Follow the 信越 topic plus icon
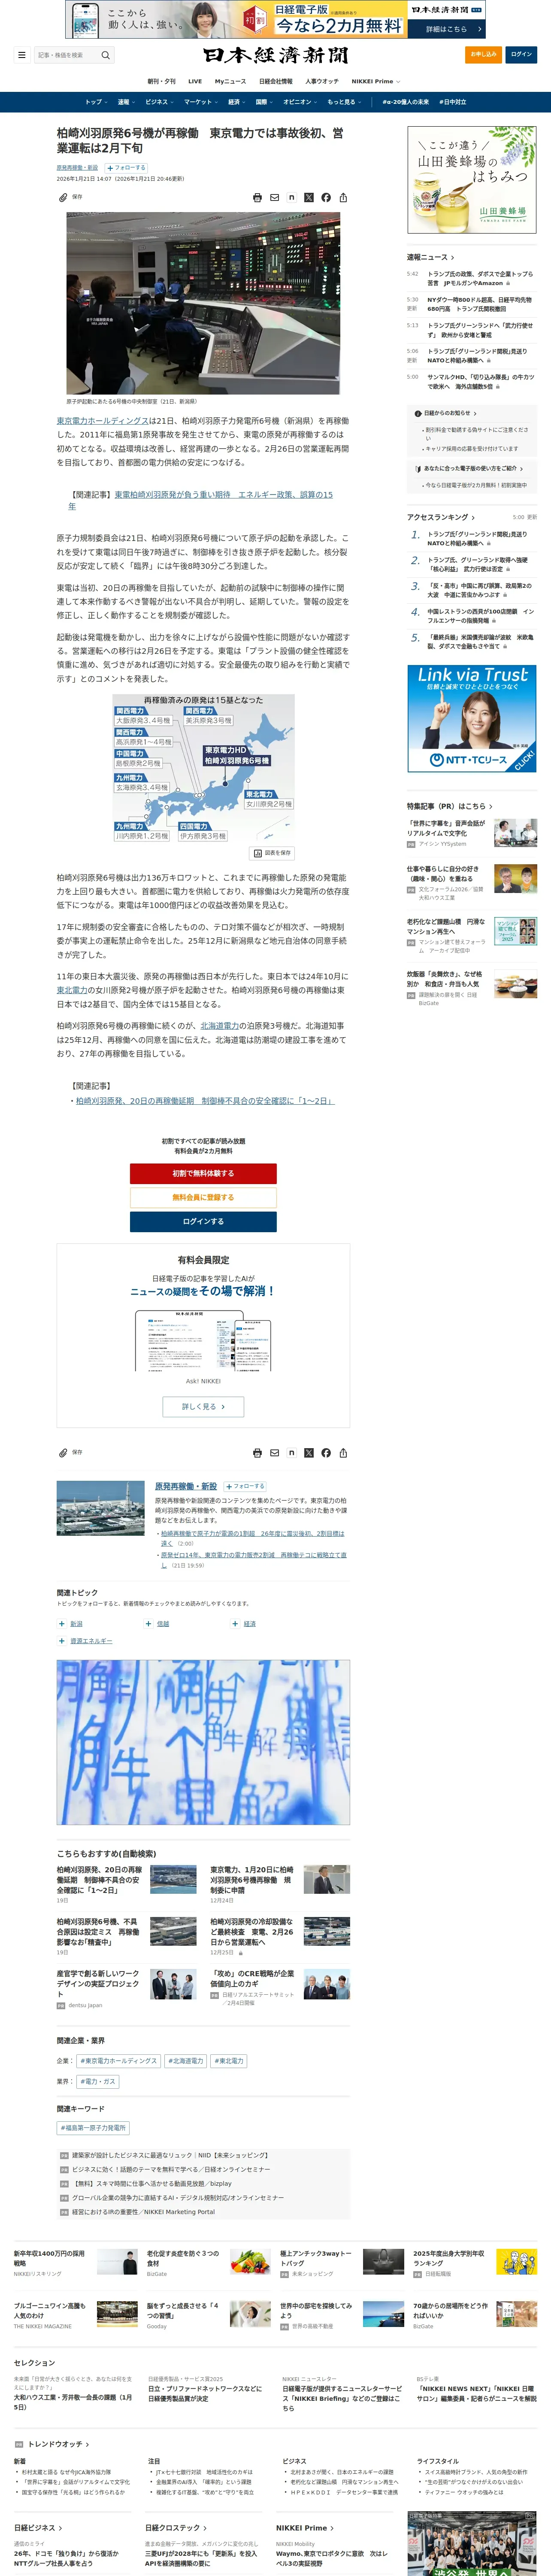The image size is (551, 2576). tap(149, 1624)
